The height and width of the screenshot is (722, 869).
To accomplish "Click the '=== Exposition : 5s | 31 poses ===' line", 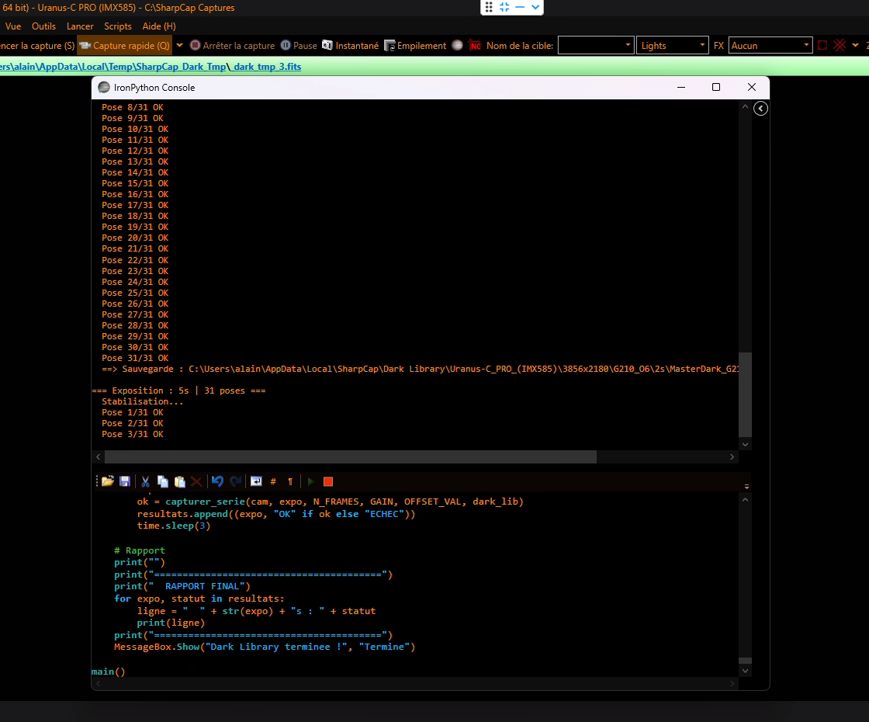I will click(x=178, y=391).
